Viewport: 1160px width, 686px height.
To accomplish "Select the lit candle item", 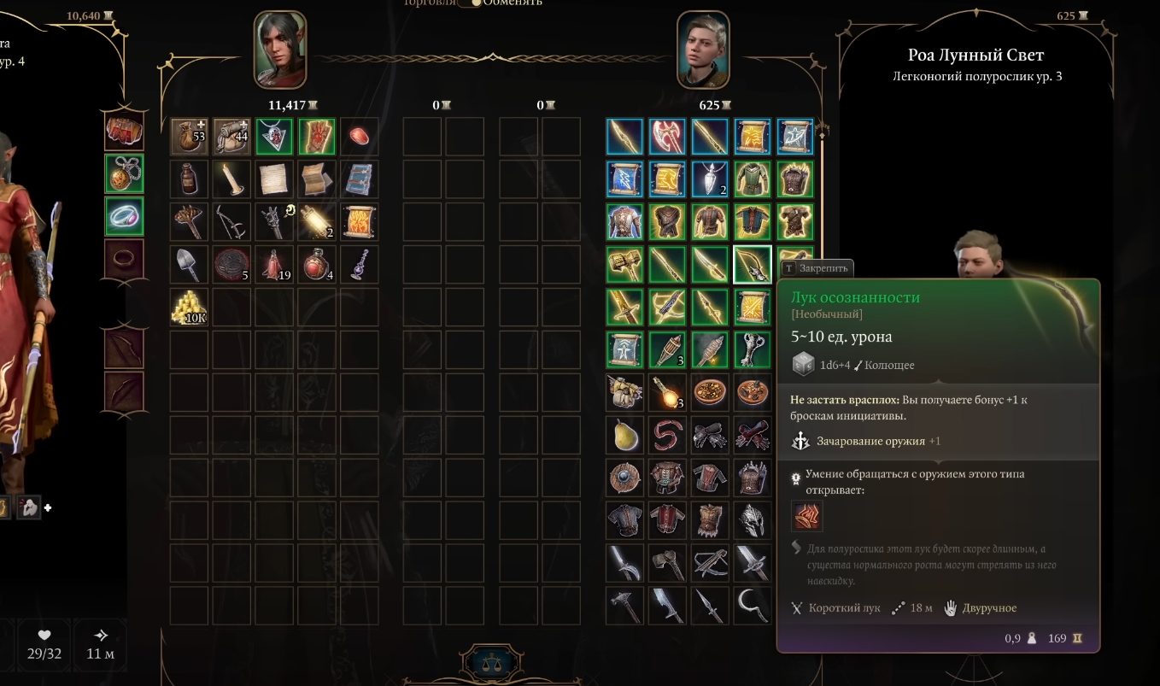I will (x=231, y=179).
